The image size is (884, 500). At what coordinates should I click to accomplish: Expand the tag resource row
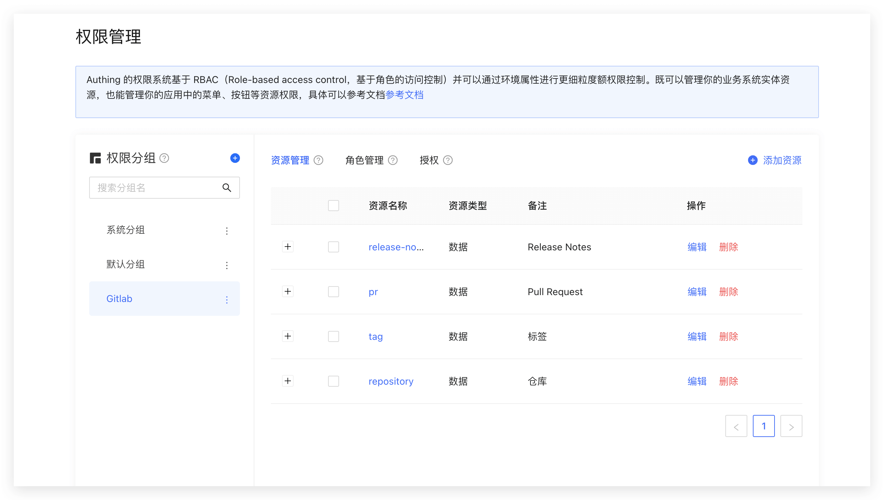288,336
